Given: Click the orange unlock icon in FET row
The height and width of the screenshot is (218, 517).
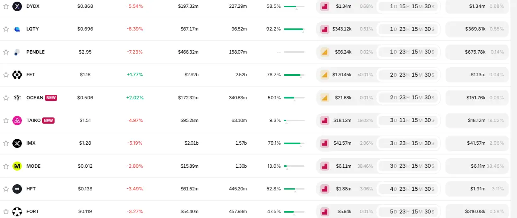Looking at the screenshot, I should point(325,75).
